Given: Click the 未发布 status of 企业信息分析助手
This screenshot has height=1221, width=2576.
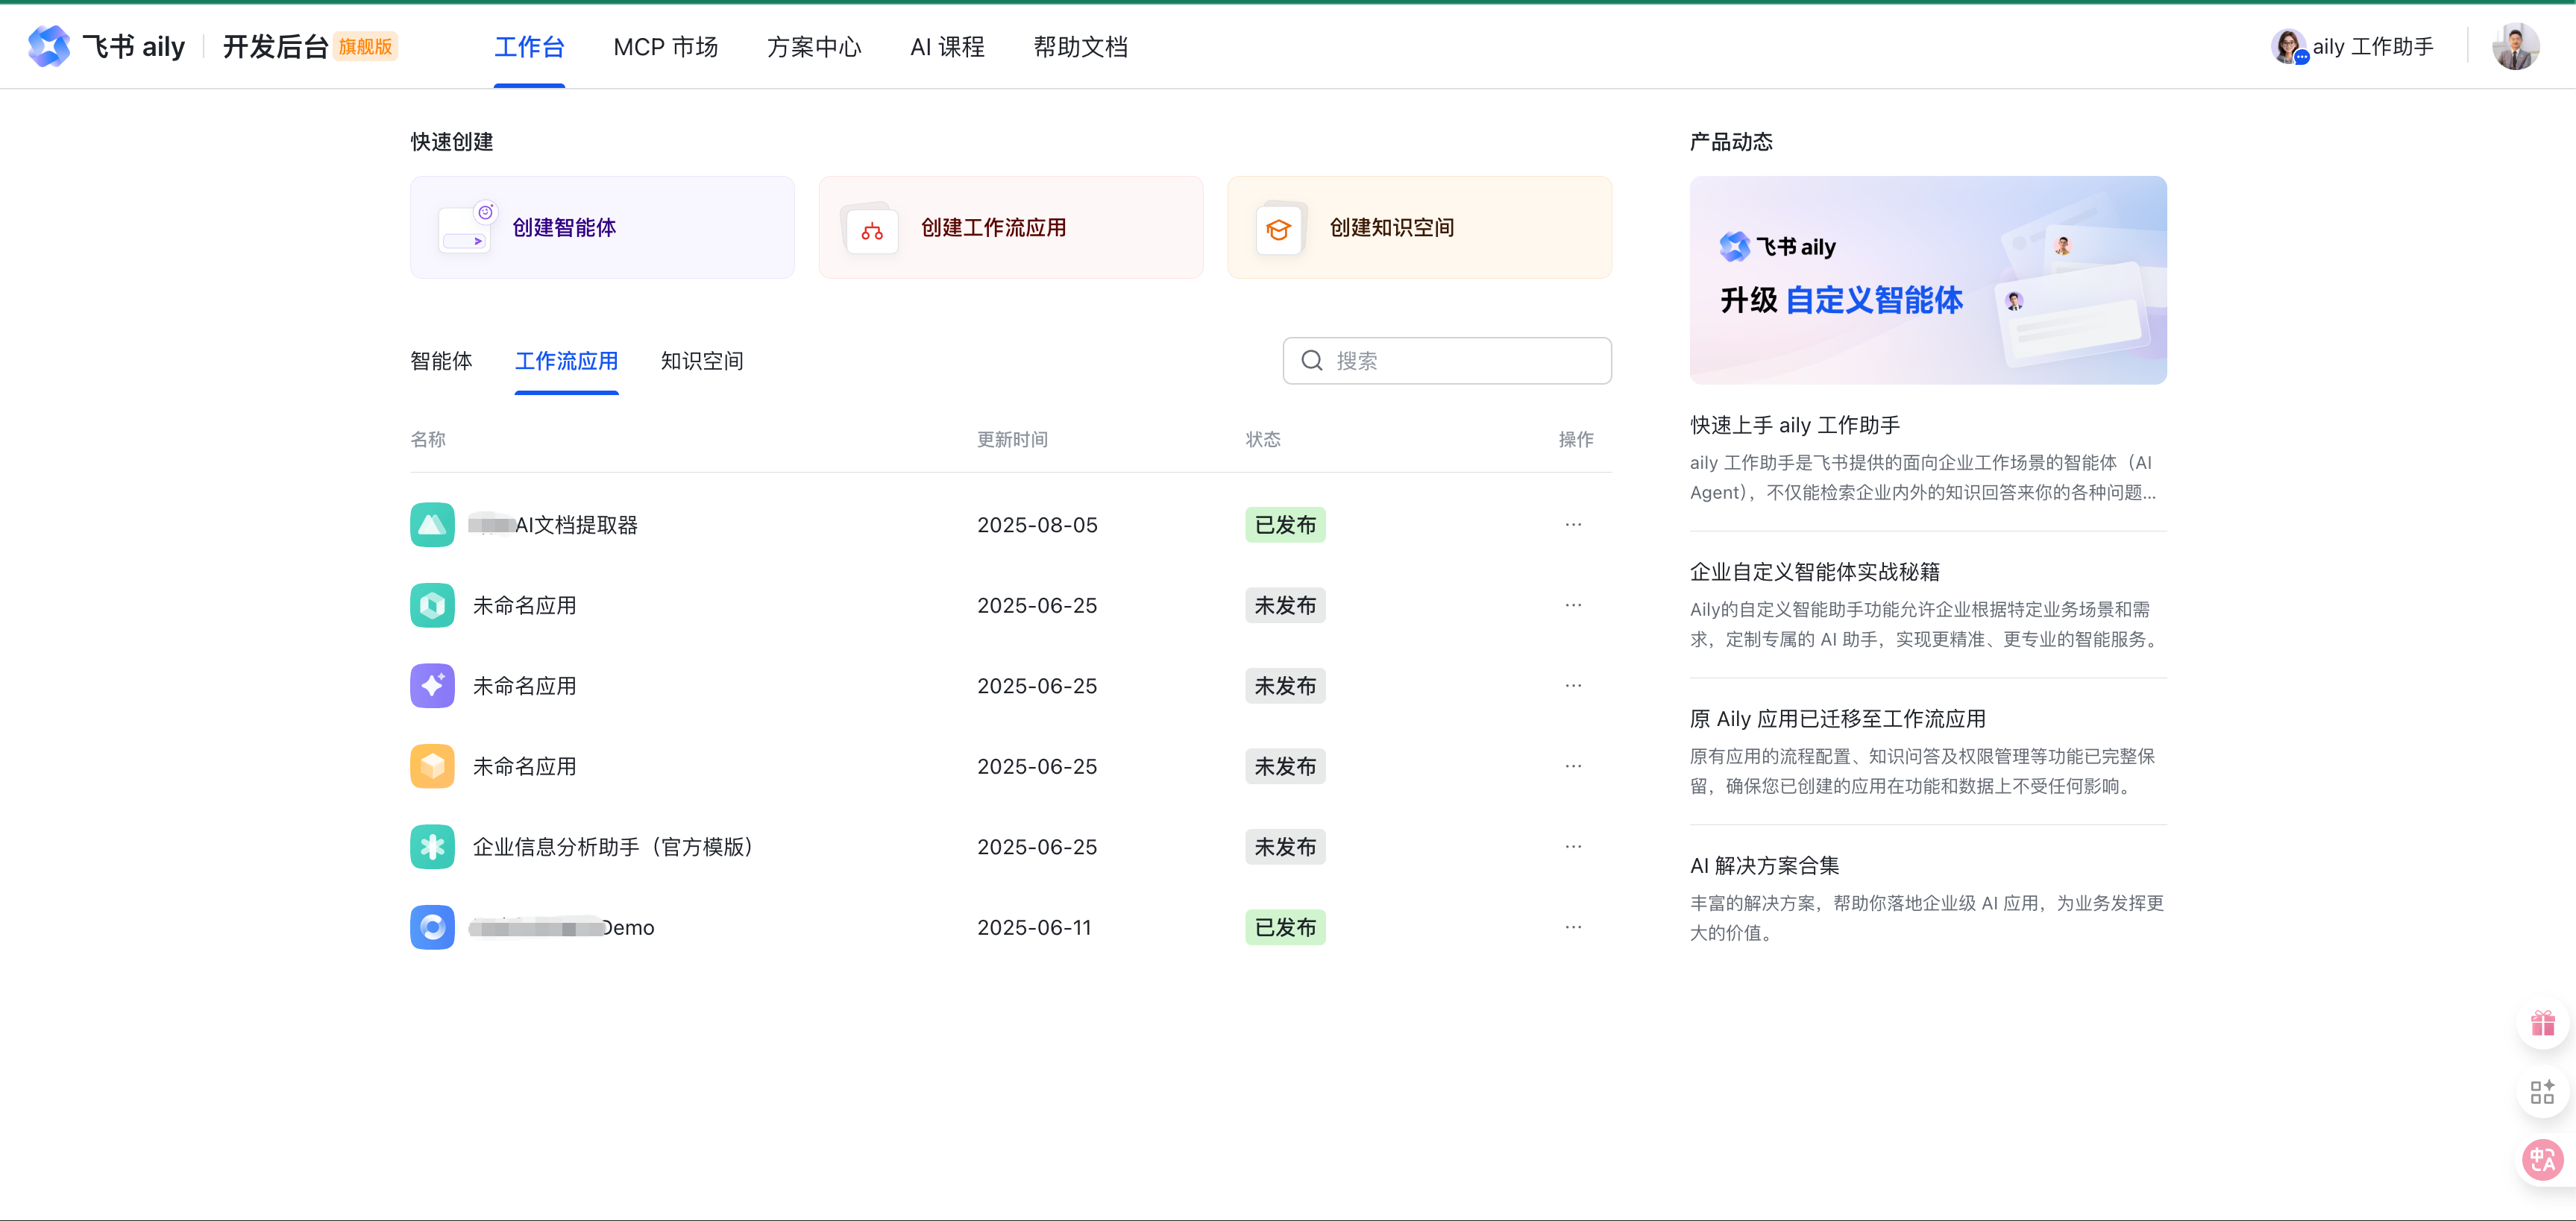Looking at the screenshot, I should 1285,848.
